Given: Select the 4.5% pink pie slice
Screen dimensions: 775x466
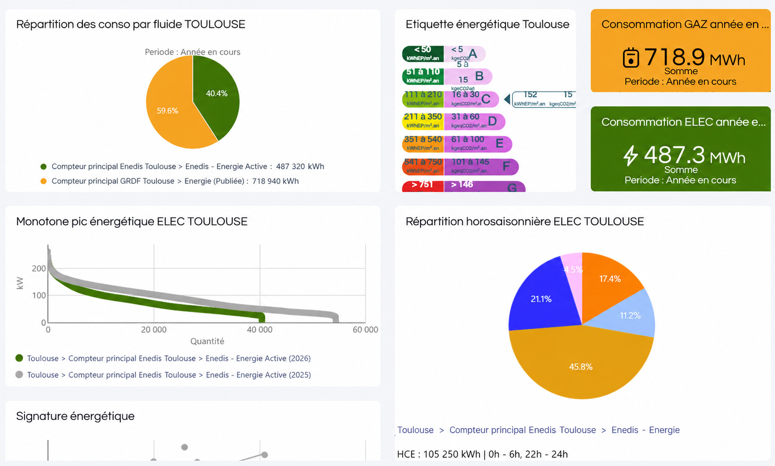Looking at the screenshot, I should (573, 269).
